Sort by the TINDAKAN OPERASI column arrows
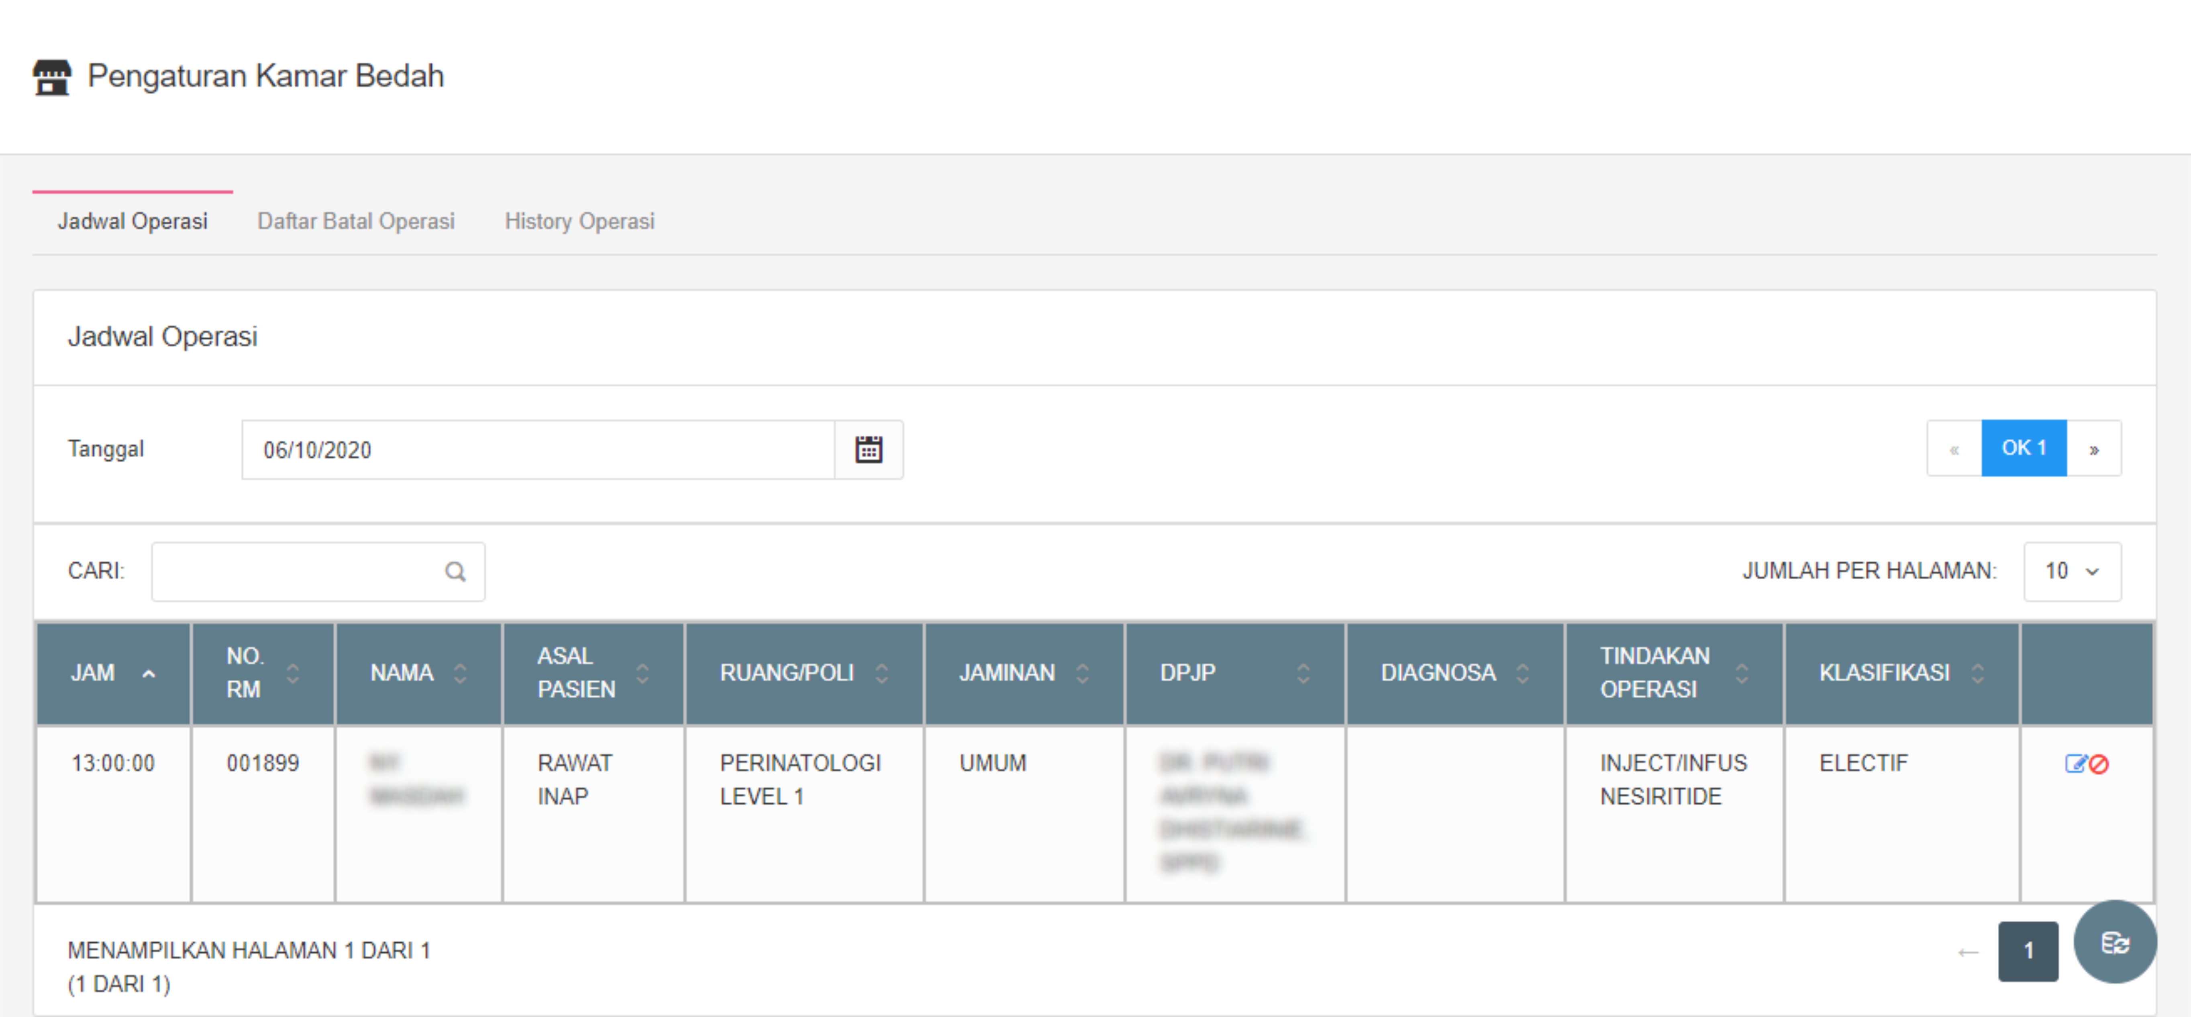This screenshot has width=2191, height=1017. click(1741, 673)
